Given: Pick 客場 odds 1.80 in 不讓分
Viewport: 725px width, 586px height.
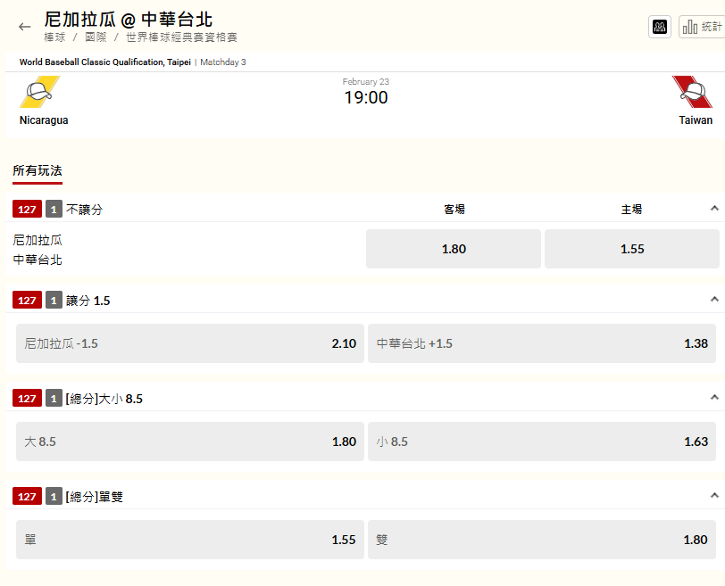Looking at the screenshot, I should pyautogui.click(x=454, y=249).
